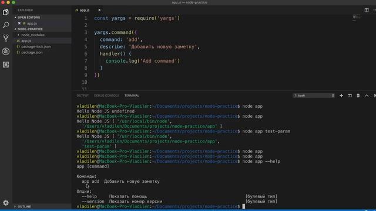Split the editor to the right
Screen dimensions: 376x211
point(367,10)
